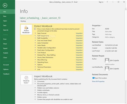The height and width of the screenshot is (104, 127).
Task: Select New in the backstage menu
Action: (x=8, y=16)
